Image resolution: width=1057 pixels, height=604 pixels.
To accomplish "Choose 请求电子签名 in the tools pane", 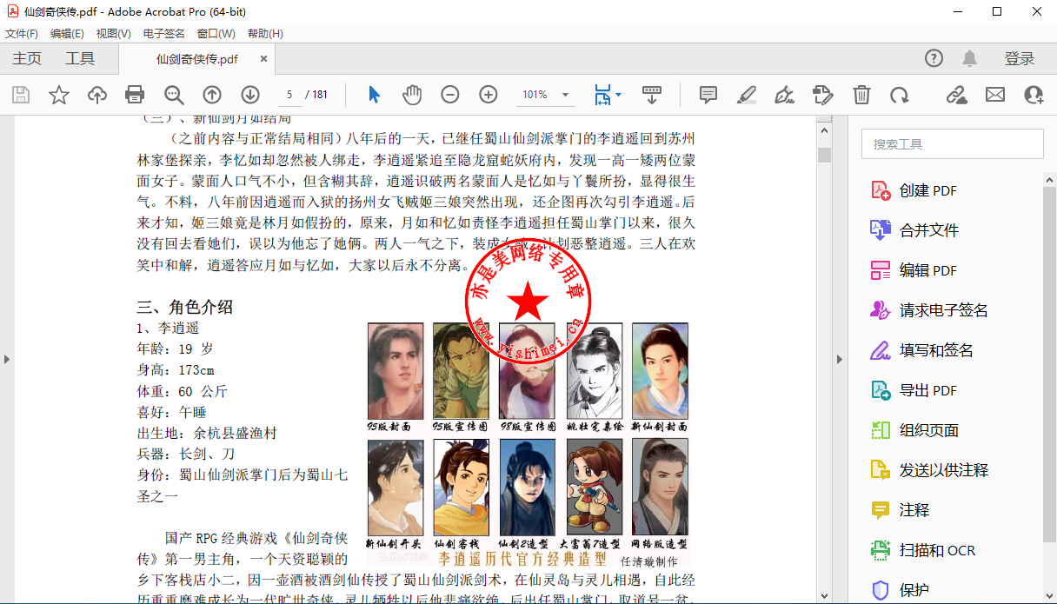I will coord(943,310).
